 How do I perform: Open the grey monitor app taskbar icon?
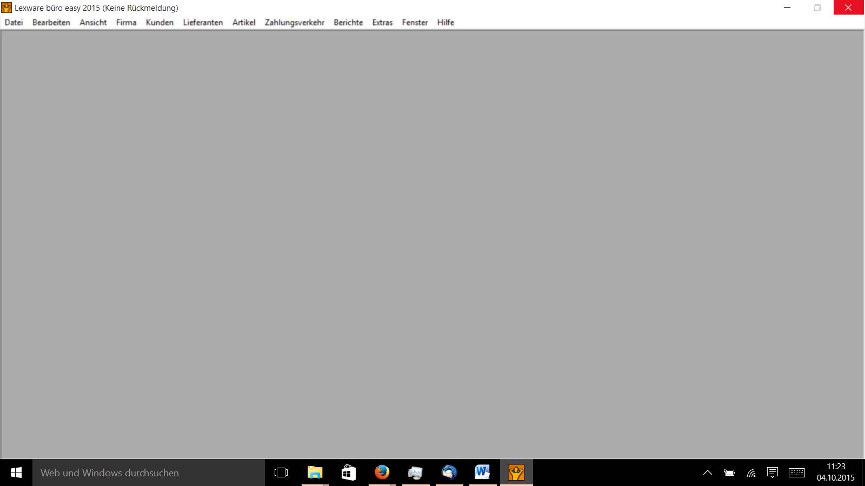415,473
